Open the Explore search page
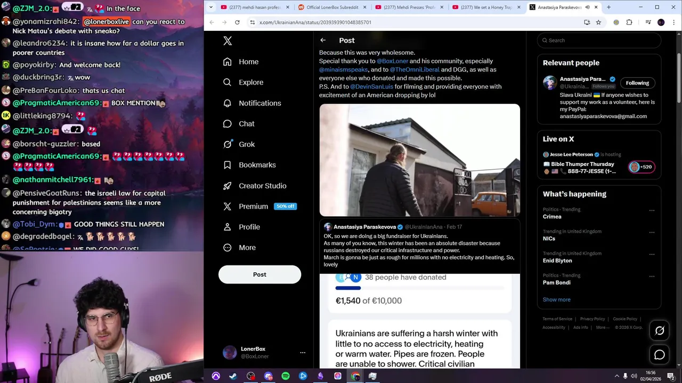The image size is (682, 383). coord(243,82)
